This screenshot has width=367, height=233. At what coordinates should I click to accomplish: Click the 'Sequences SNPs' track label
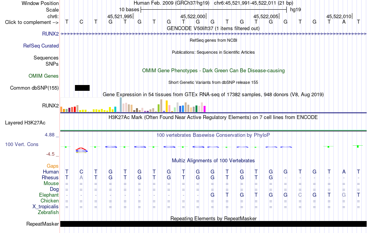pyautogui.click(x=46, y=61)
